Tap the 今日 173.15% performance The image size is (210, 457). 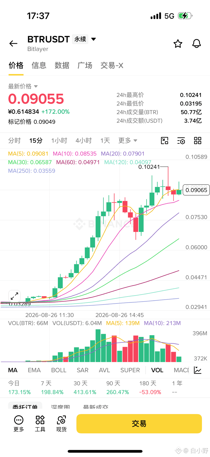19,388
